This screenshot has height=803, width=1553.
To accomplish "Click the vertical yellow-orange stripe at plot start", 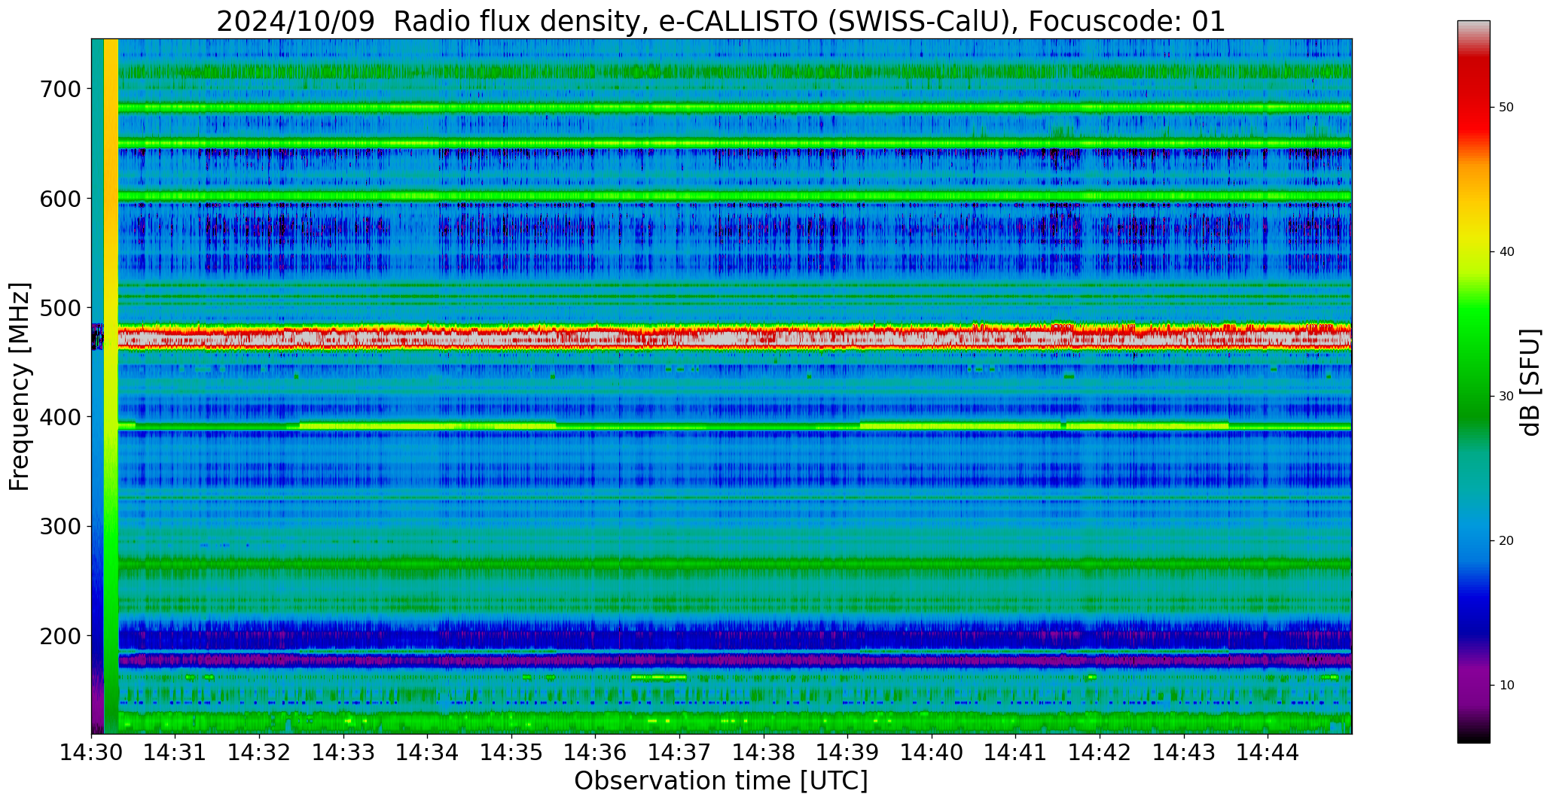I will tap(111, 386).
